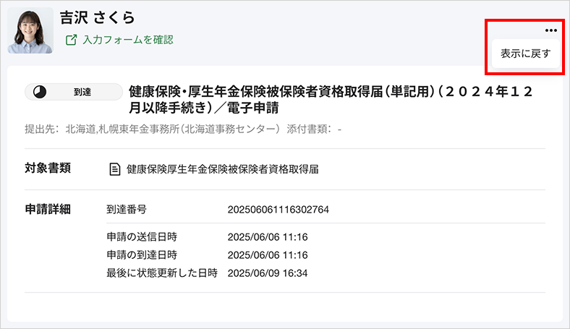Click the arrival number 202506061116302764
Viewport: 570px width, 329px height.
pyautogui.click(x=278, y=210)
